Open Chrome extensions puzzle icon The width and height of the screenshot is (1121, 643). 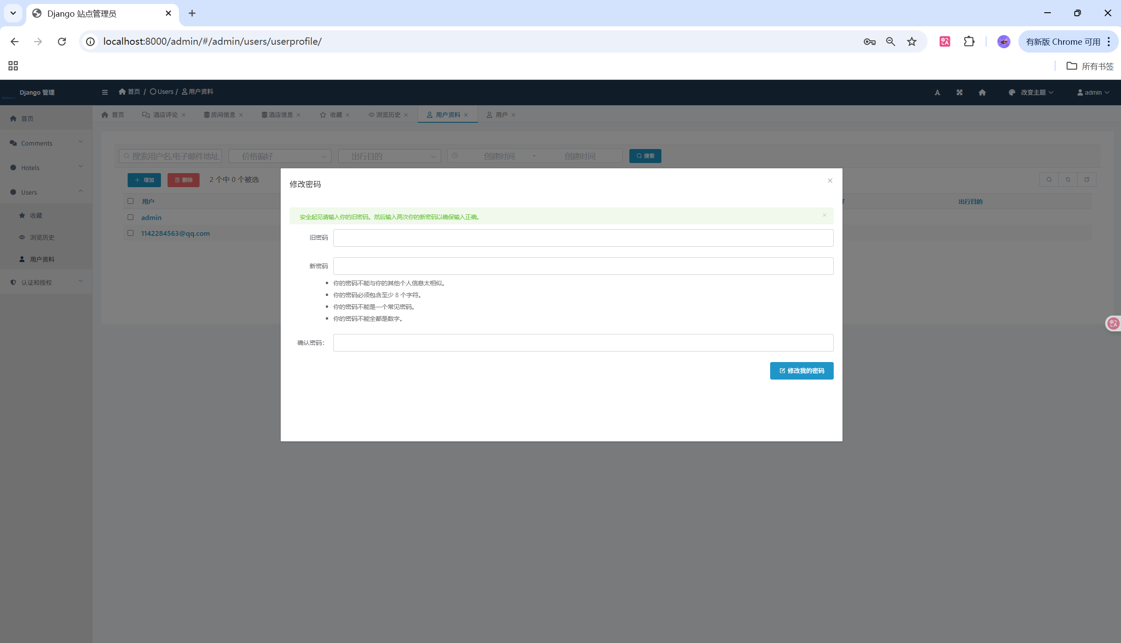968,42
